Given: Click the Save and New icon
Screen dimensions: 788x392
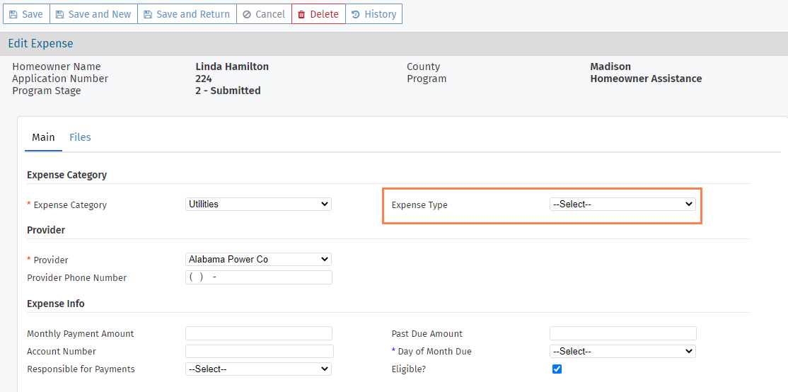Looking at the screenshot, I should coord(60,14).
